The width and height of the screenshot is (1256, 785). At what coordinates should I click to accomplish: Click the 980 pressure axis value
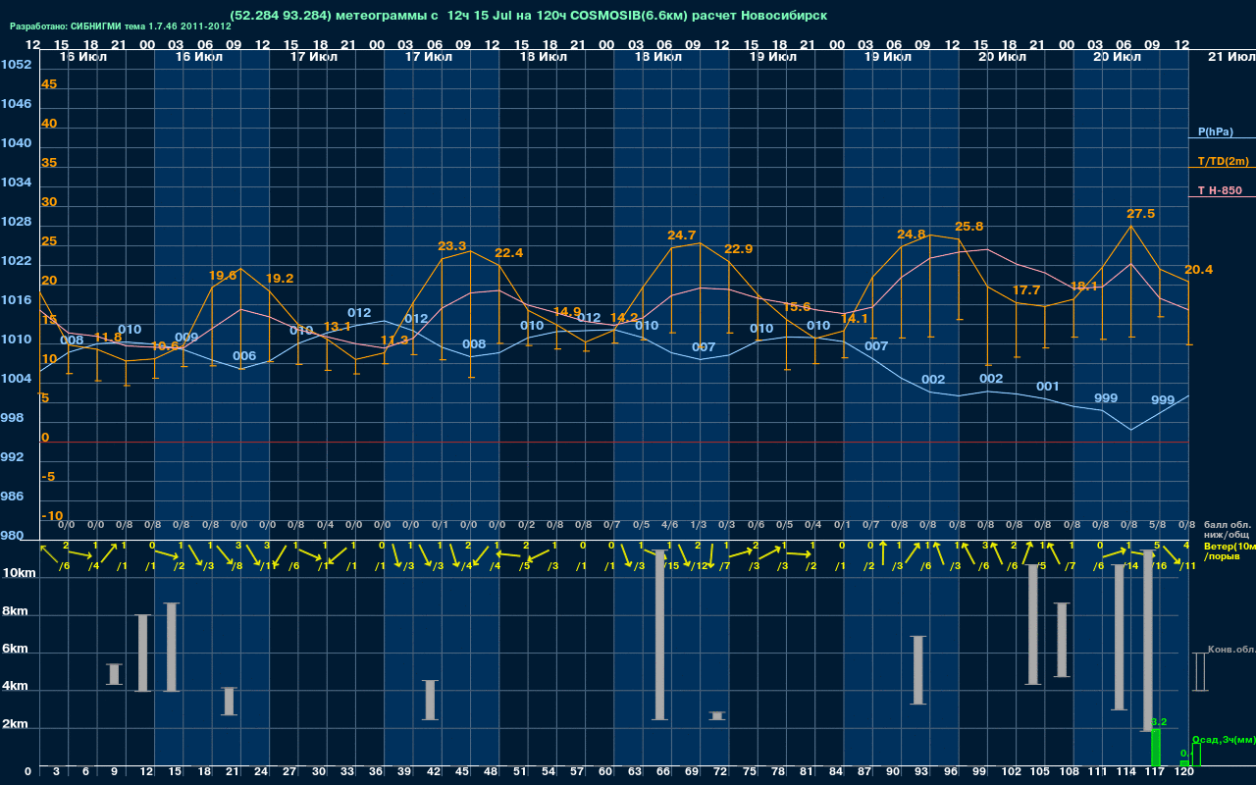point(12,536)
